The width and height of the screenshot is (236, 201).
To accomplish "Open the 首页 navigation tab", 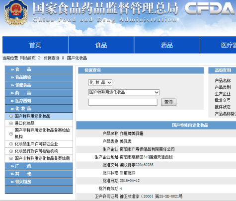I will click(35, 45).
